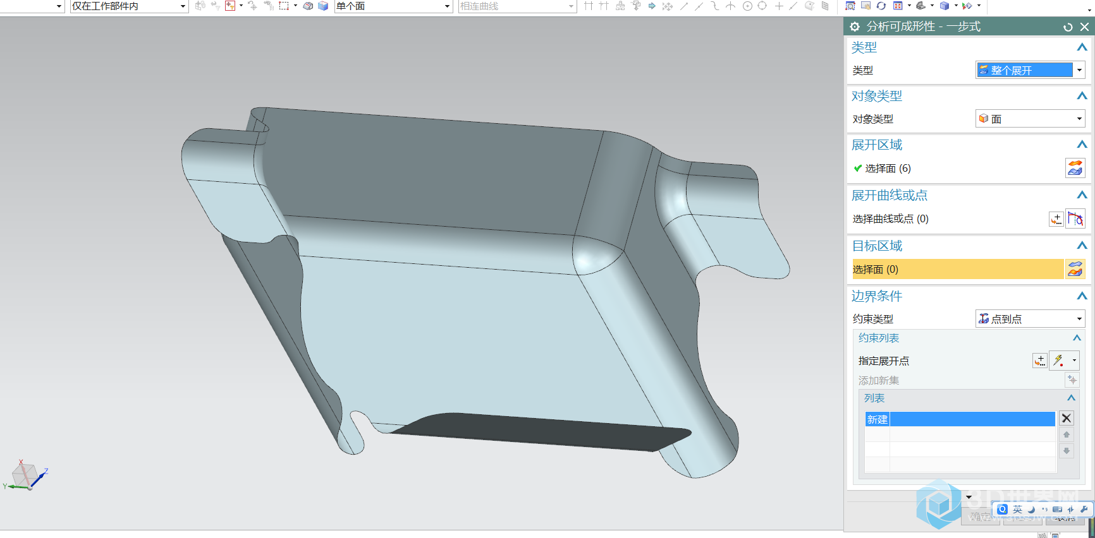Click the rectangle selection marquee tool
Image resolution: width=1095 pixels, height=538 pixels.
pyautogui.click(x=284, y=6)
